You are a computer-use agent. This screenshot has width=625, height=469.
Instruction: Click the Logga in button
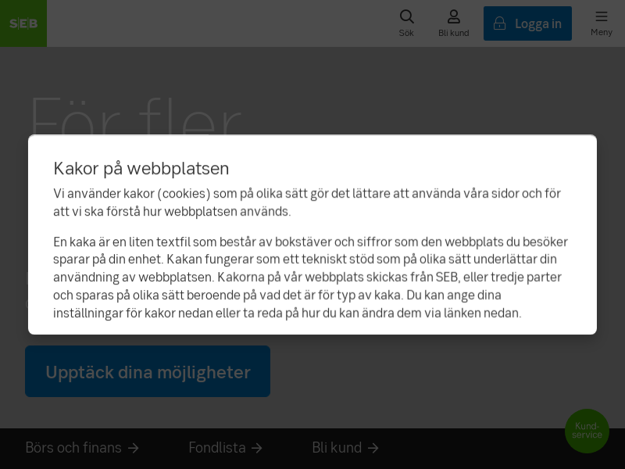(527, 23)
